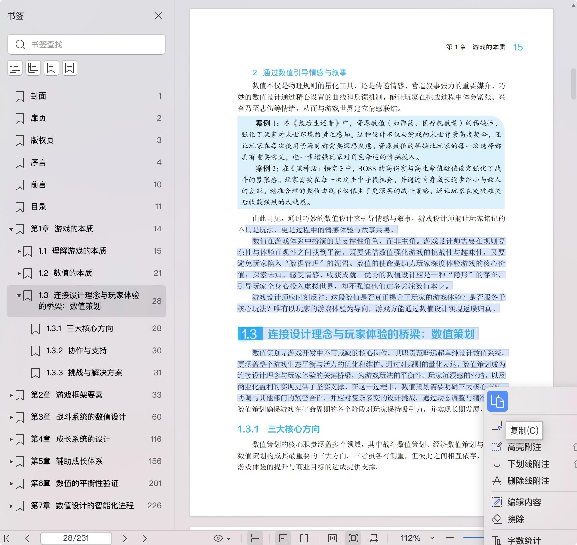Select 擦除 to erase content

coord(515,519)
